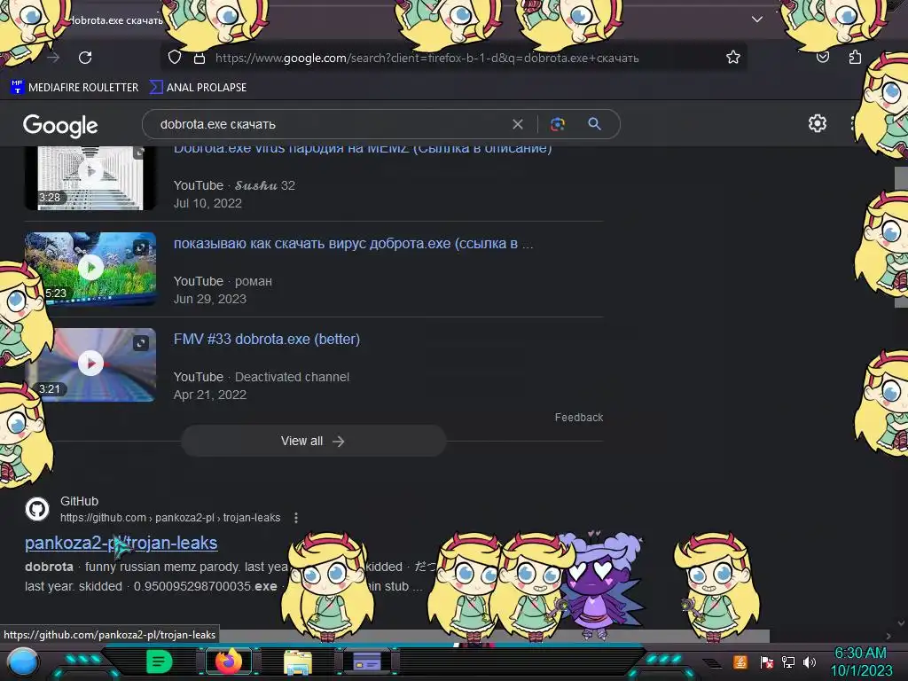Click the forward navigation arrow
Image resolution: width=908 pixels, height=681 pixels.
click(x=53, y=58)
